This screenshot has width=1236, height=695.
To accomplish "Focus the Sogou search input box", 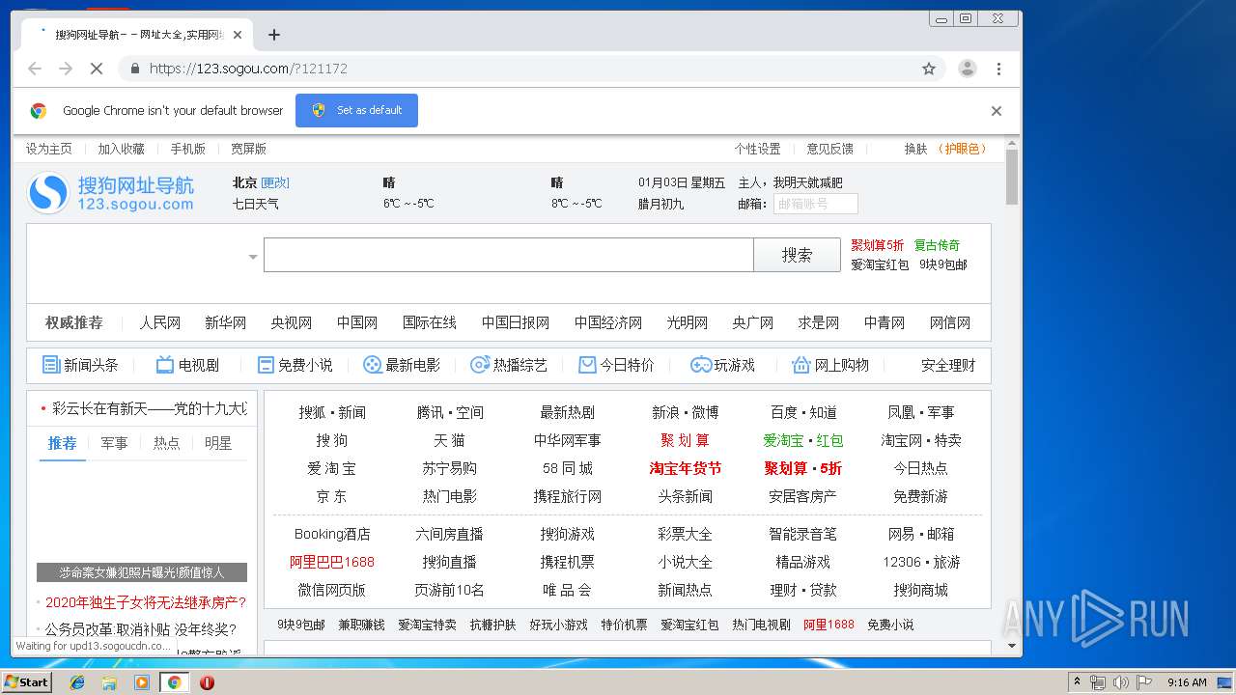I will 508,255.
